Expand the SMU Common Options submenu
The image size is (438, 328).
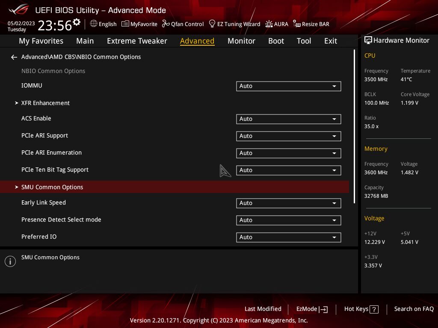click(175, 187)
